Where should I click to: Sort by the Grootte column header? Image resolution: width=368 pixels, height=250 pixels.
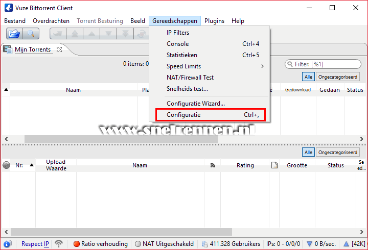(x=297, y=165)
